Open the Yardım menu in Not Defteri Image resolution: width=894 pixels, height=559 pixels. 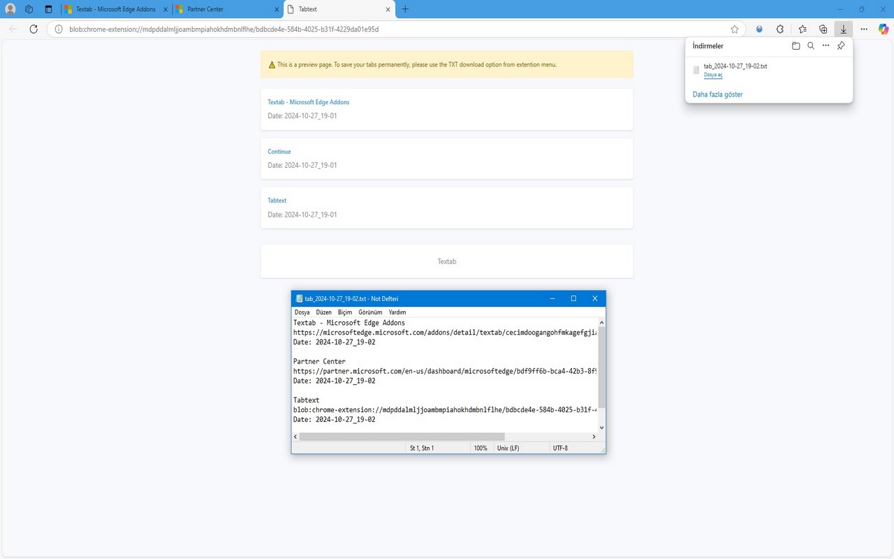coord(397,312)
